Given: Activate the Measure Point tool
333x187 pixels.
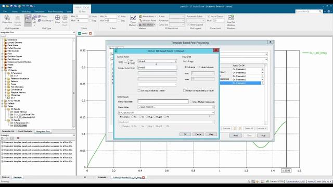Looking at the screenshot, I should (x=140, y=21).
